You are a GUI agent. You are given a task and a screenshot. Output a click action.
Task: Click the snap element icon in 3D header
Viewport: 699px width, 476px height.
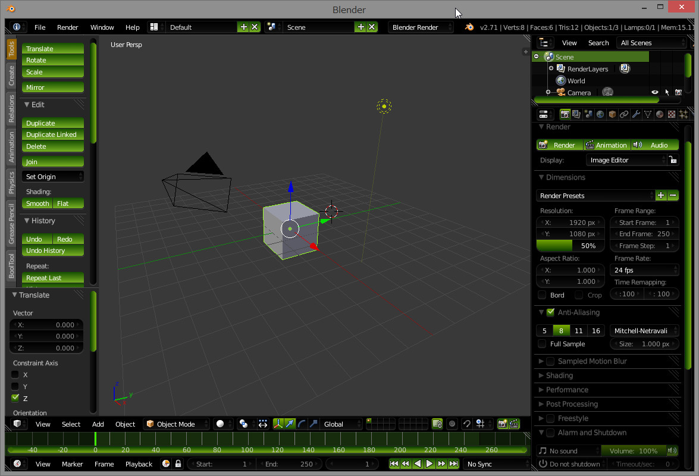pos(480,424)
